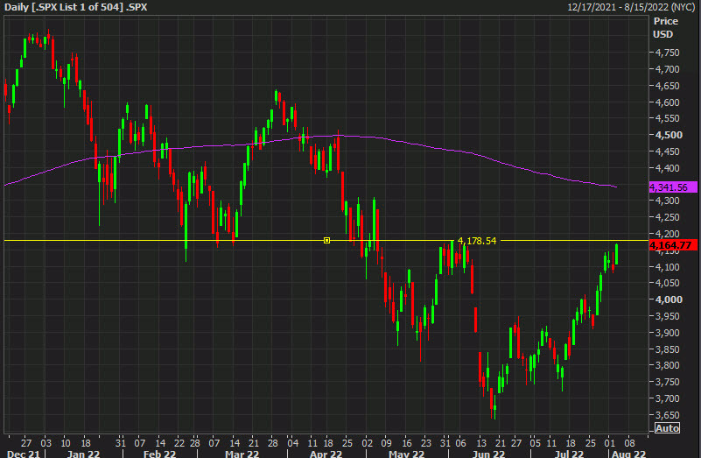Click the 4,300 price axis label
701x458 pixels.
pos(668,201)
